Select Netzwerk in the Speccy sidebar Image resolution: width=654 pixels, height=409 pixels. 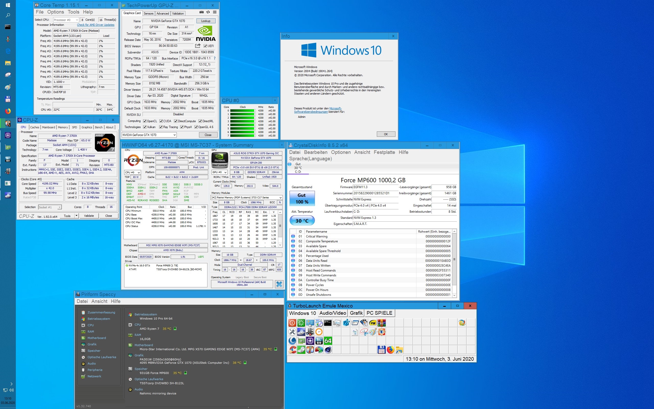click(94, 376)
